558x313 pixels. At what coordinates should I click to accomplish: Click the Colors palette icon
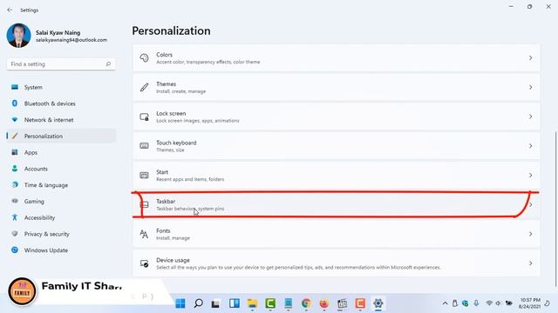pos(144,58)
